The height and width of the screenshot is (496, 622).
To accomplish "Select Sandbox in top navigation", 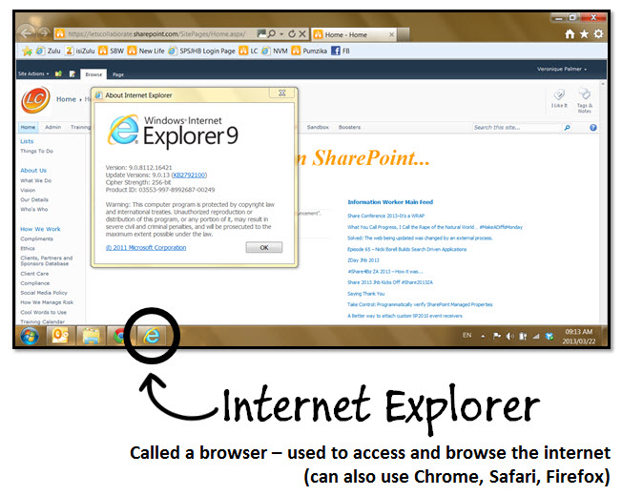I will click(x=318, y=127).
